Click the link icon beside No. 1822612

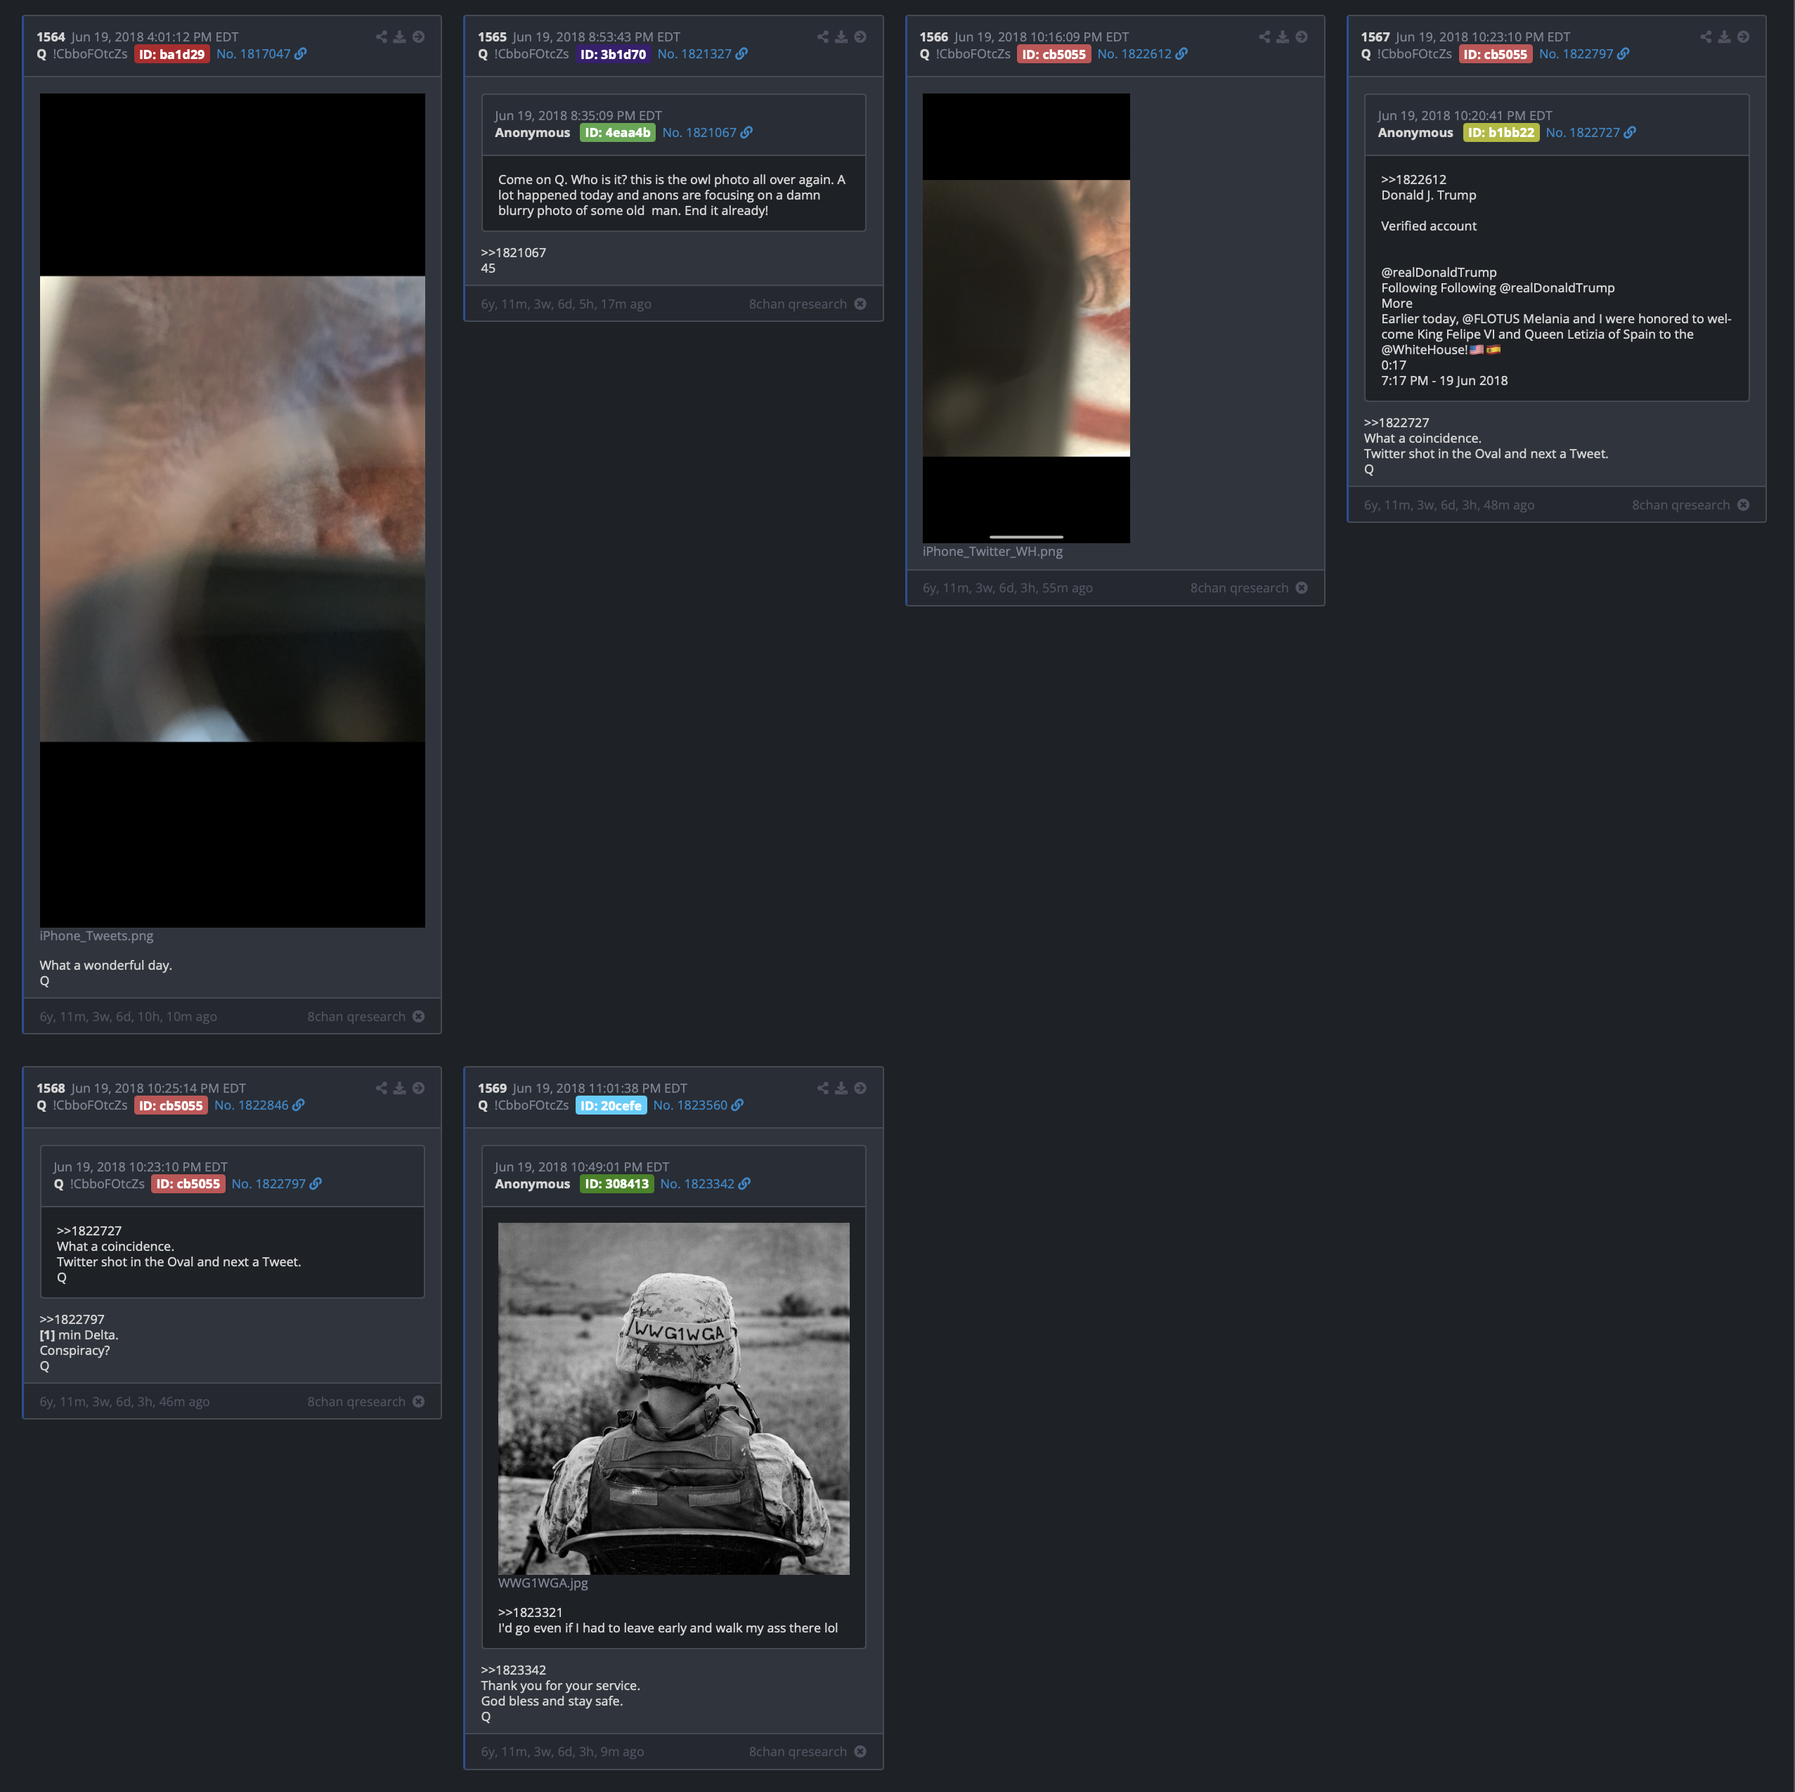pyautogui.click(x=1181, y=54)
